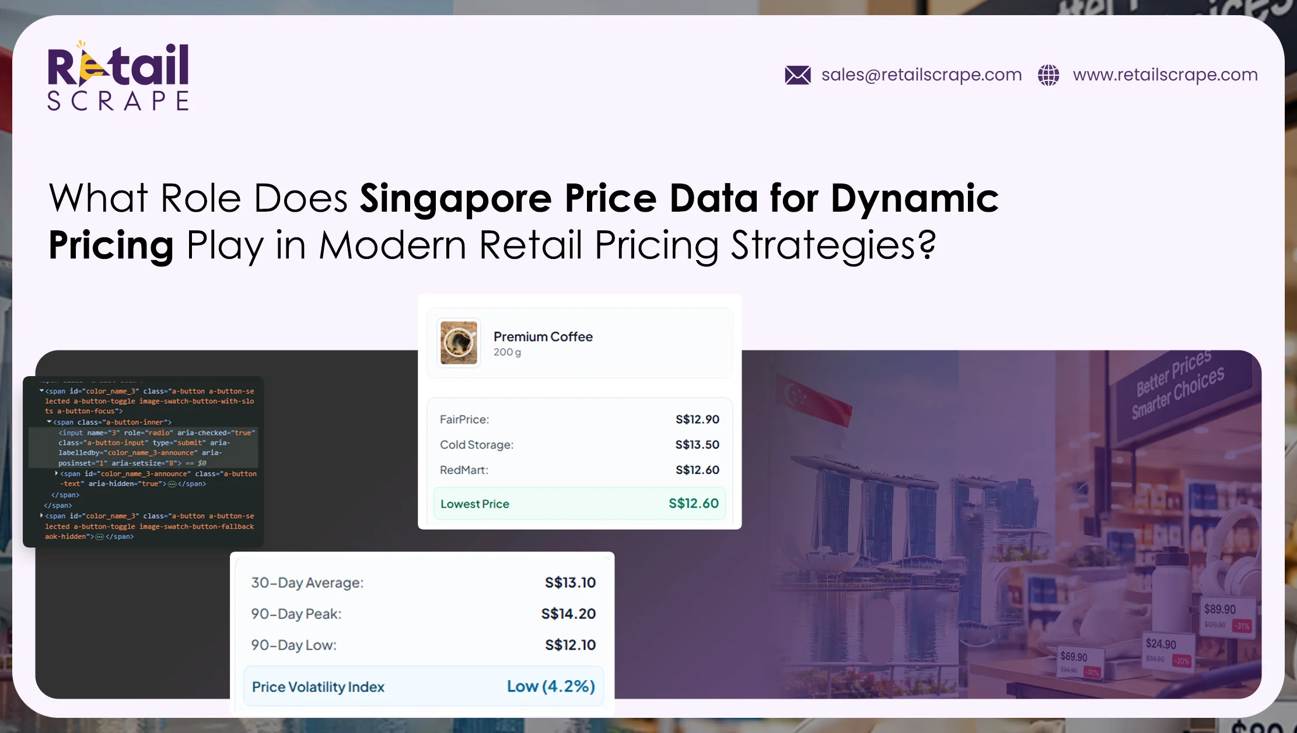This screenshot has height=733, width=1297.
Task: Expand the color_name_3-announce span node
Action: [56, 474]
